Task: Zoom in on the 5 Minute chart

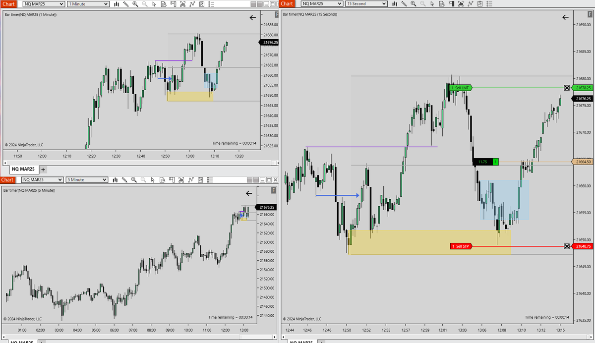Action: pyautogui.click(x=134, y=179)
